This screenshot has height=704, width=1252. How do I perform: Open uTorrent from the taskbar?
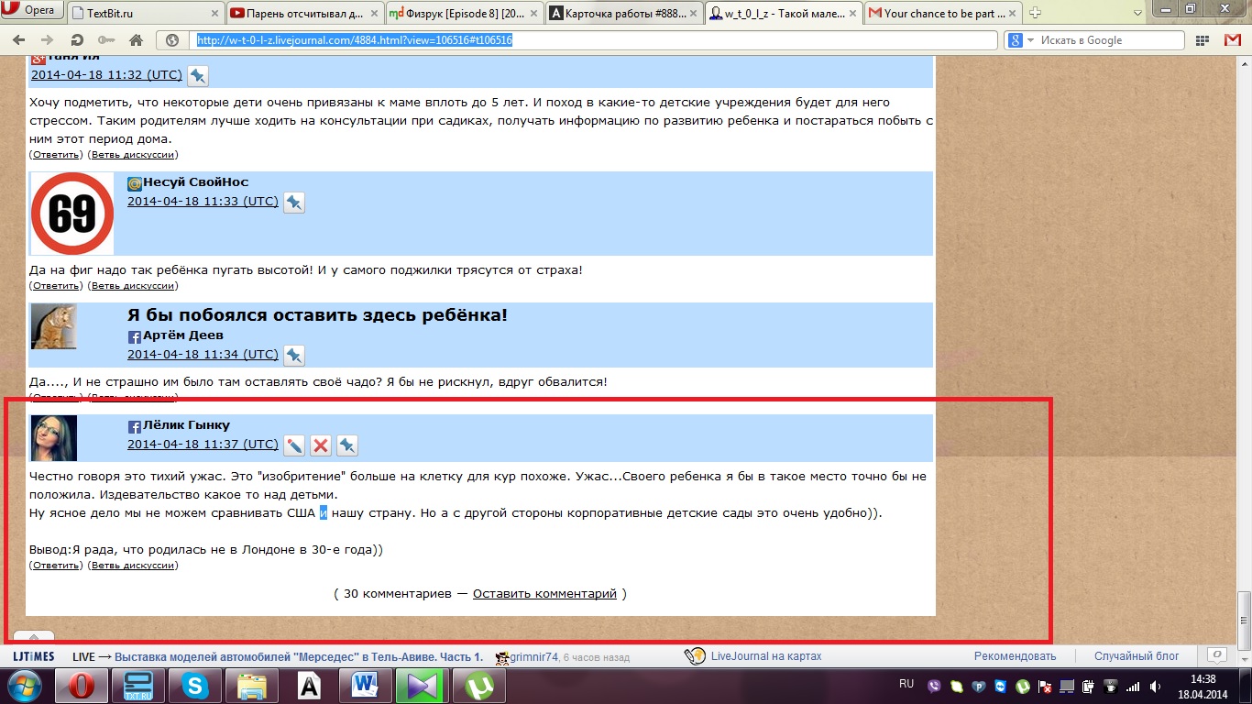pos(478,686)
